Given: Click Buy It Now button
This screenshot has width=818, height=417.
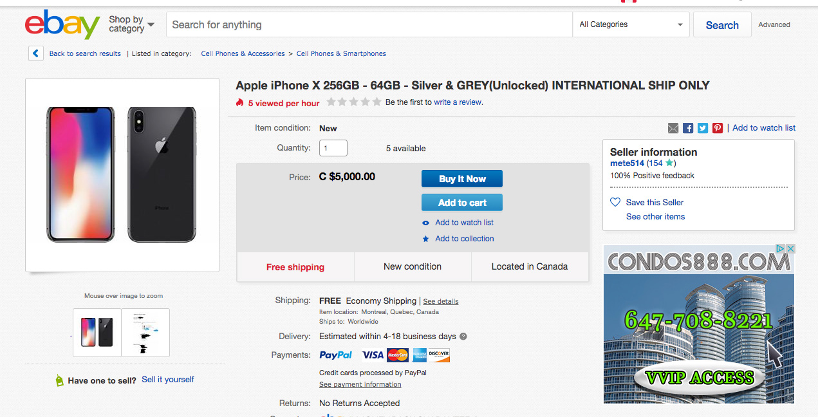Looking at the screenshot, I should coord(462,179).
